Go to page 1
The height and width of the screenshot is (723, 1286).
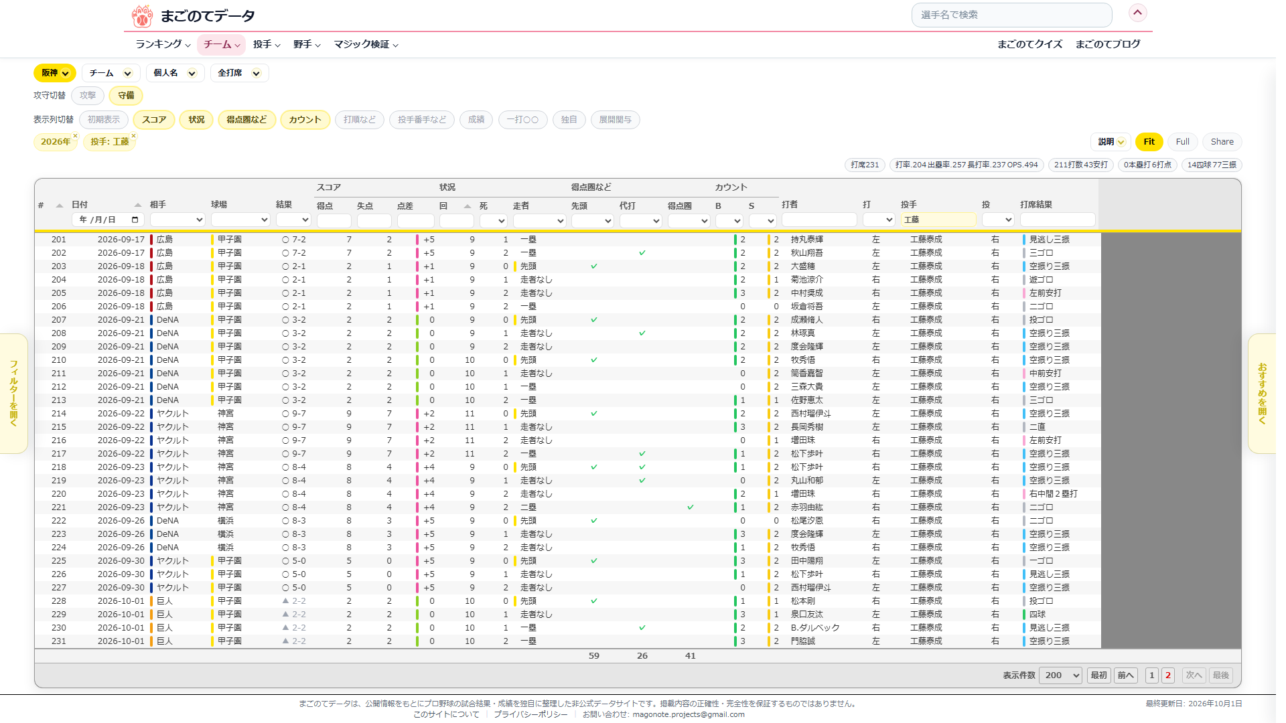coord(1151,675)
